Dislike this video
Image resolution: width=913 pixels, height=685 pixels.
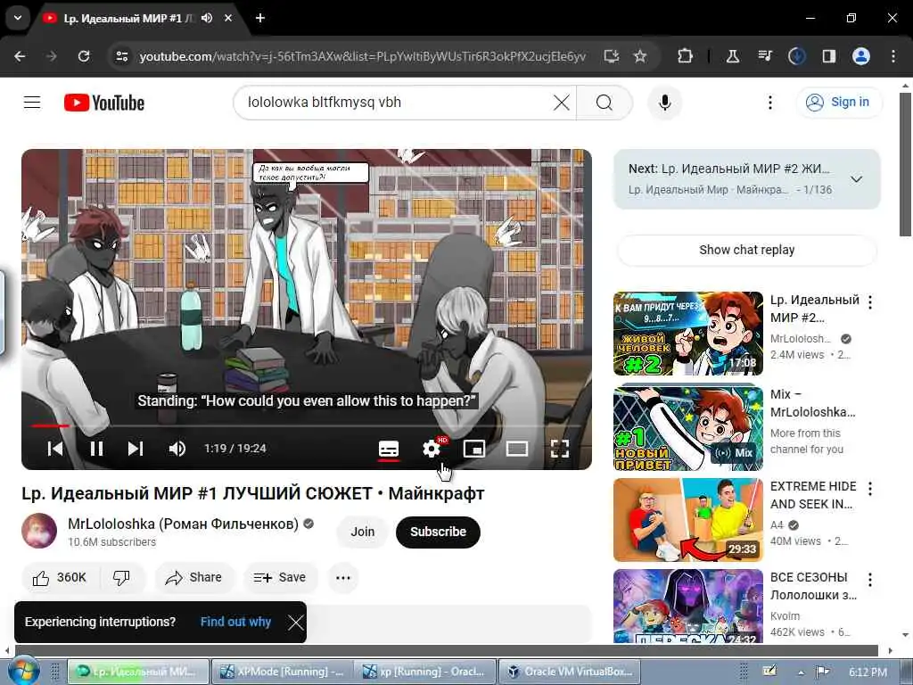(x=121, y=577)
